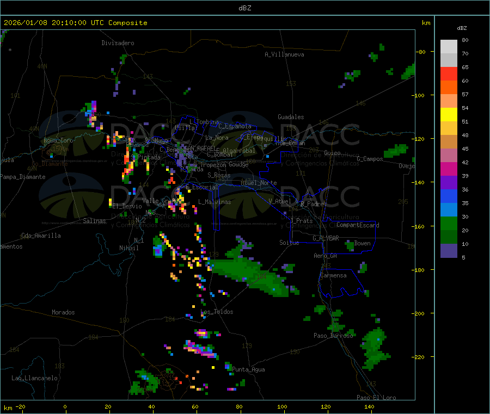The height and width of the screenshot is (414, 490).
Task: Click the 60 dBZ orange swatch
Action: pos(449,88)
